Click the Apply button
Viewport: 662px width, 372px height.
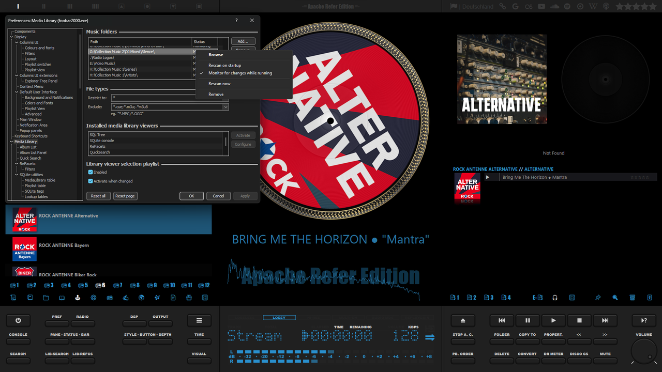[x=245, y=196]
